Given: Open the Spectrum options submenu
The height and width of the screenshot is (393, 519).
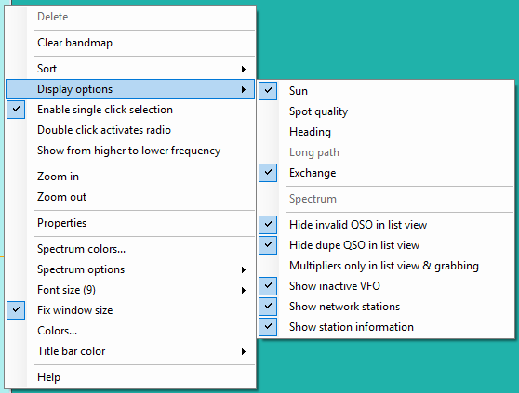Looking at the screenshot, I should click(130, 269).
